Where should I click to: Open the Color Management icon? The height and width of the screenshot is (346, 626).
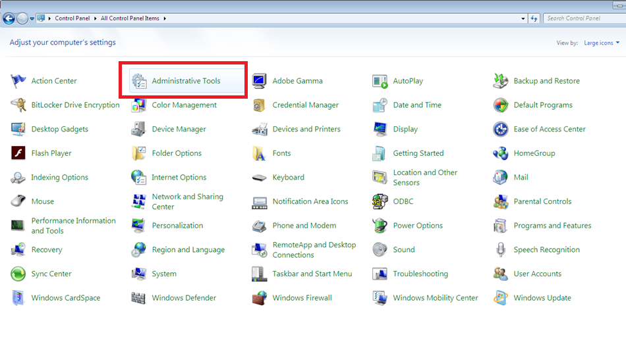click(x=139, y=105)
